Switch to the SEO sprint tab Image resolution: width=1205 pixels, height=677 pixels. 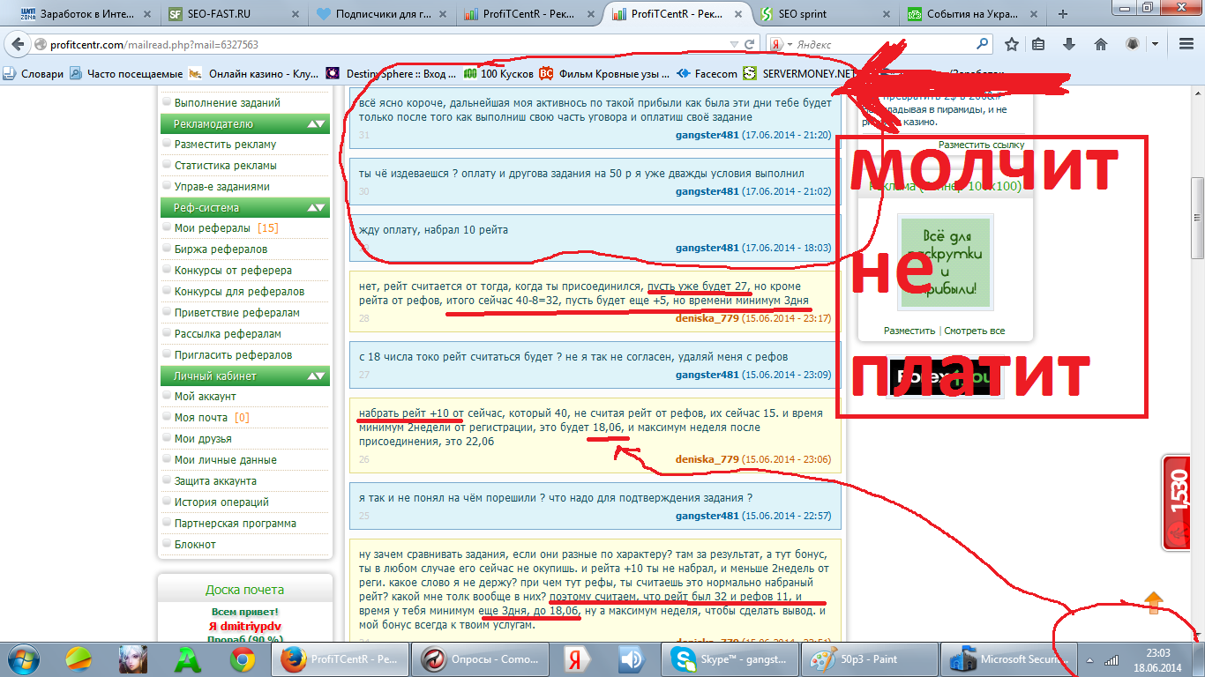tap(826, 14)
